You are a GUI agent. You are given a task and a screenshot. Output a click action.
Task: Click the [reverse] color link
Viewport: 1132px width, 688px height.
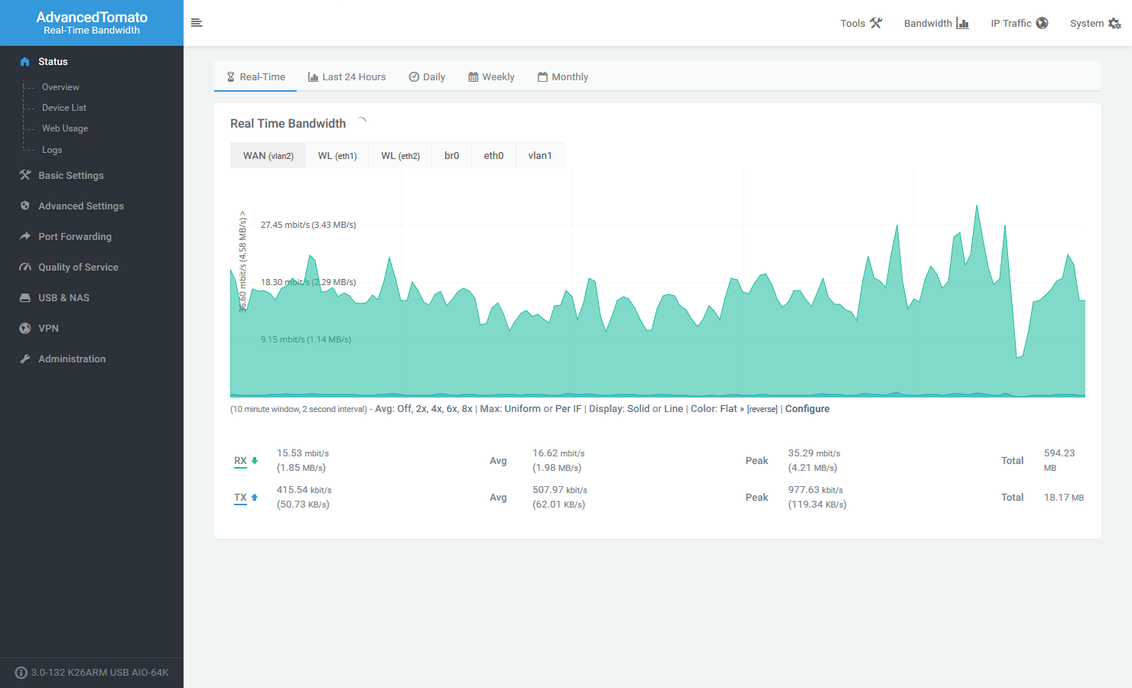pos(762,409)
